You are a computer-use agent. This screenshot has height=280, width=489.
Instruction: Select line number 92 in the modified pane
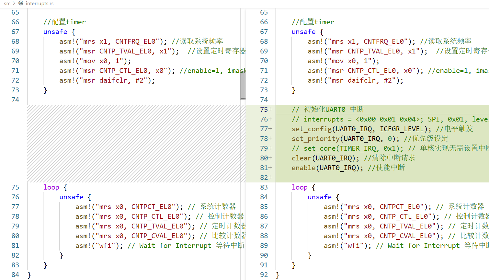pyautogui.click(x=264, y=275)
